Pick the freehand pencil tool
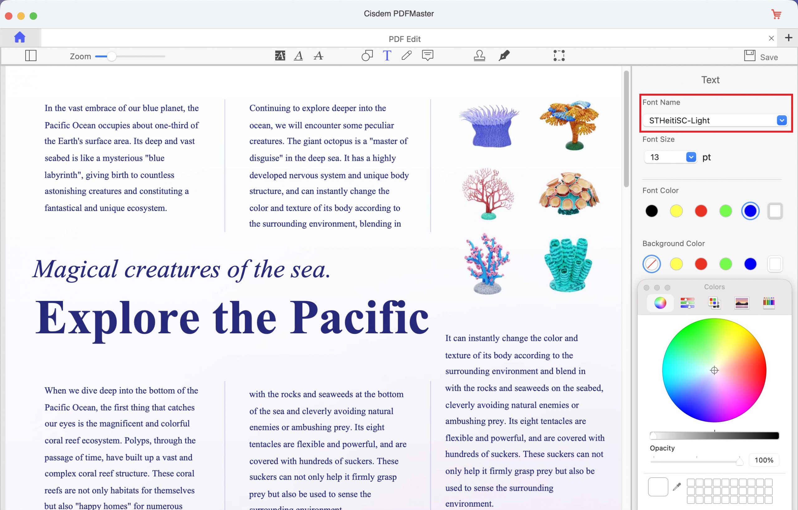Image resolution: width=798 pixels, height=510 pixels. [x=406, y=55]
